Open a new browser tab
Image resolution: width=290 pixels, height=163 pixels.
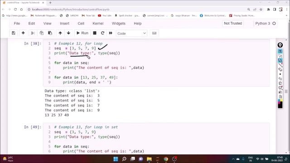point(50,3)
